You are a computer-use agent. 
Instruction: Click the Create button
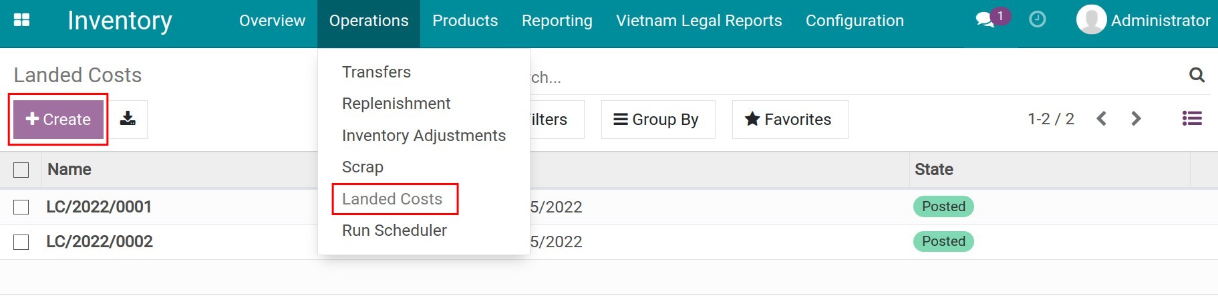coord(58,120)
